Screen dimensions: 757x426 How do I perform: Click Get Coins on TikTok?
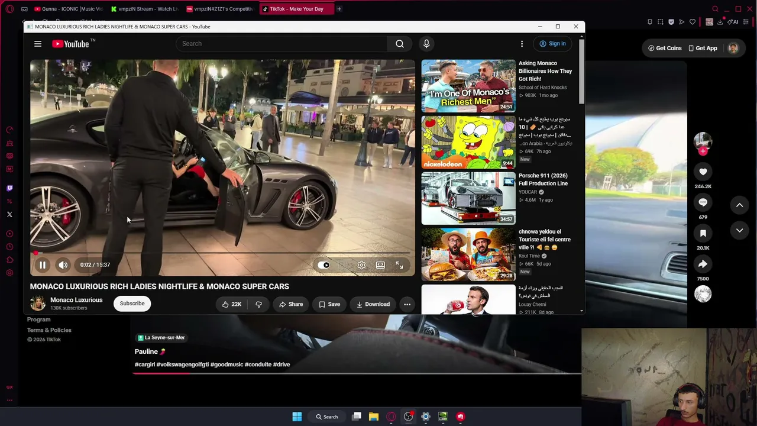(x=665, y=49)
